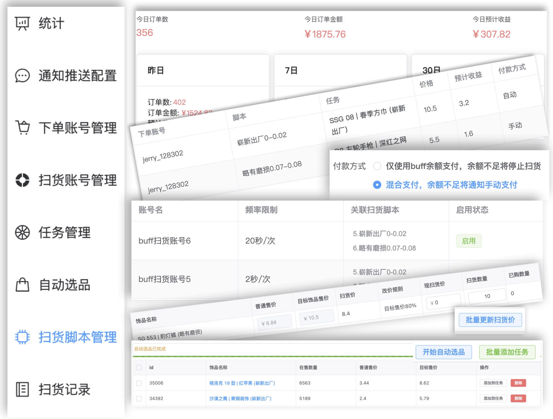Click the 批量添加任务 button

pos(507,352)
